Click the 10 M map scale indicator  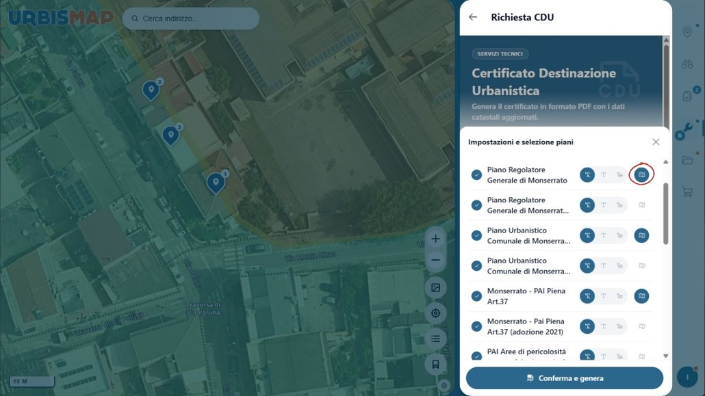point(32,382)
